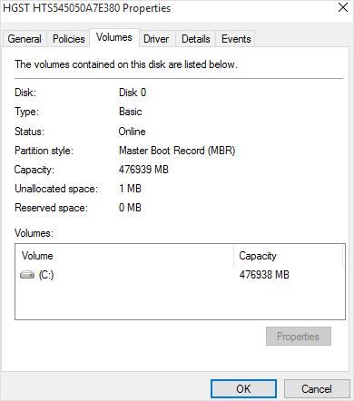Click the Basic type value
Viewport: 354px width, 401px height.
coord(131,112)
